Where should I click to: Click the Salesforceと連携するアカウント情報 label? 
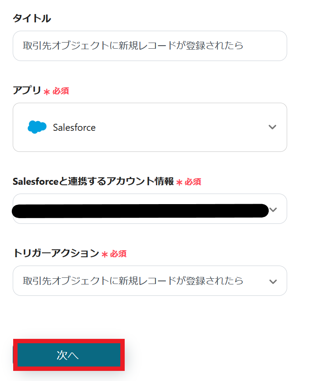[94, 181]
